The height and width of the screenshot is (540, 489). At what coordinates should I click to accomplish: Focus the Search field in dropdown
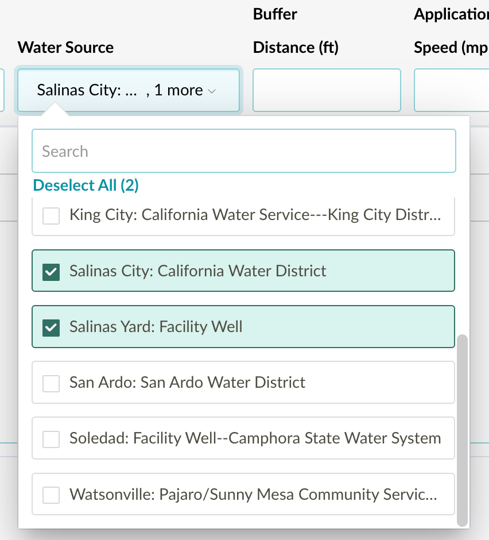[x=243, y=152]
